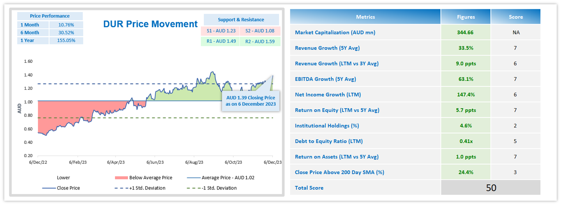This screenshot has width=561, height=205.
Task: Click the R1 - AUD 1.49 resistance cell
Action: (221, 41)
